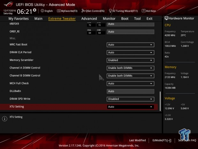Screen dimensions: 198x149
Task: Click the DRAM CLK Period label
Action: 20,52
